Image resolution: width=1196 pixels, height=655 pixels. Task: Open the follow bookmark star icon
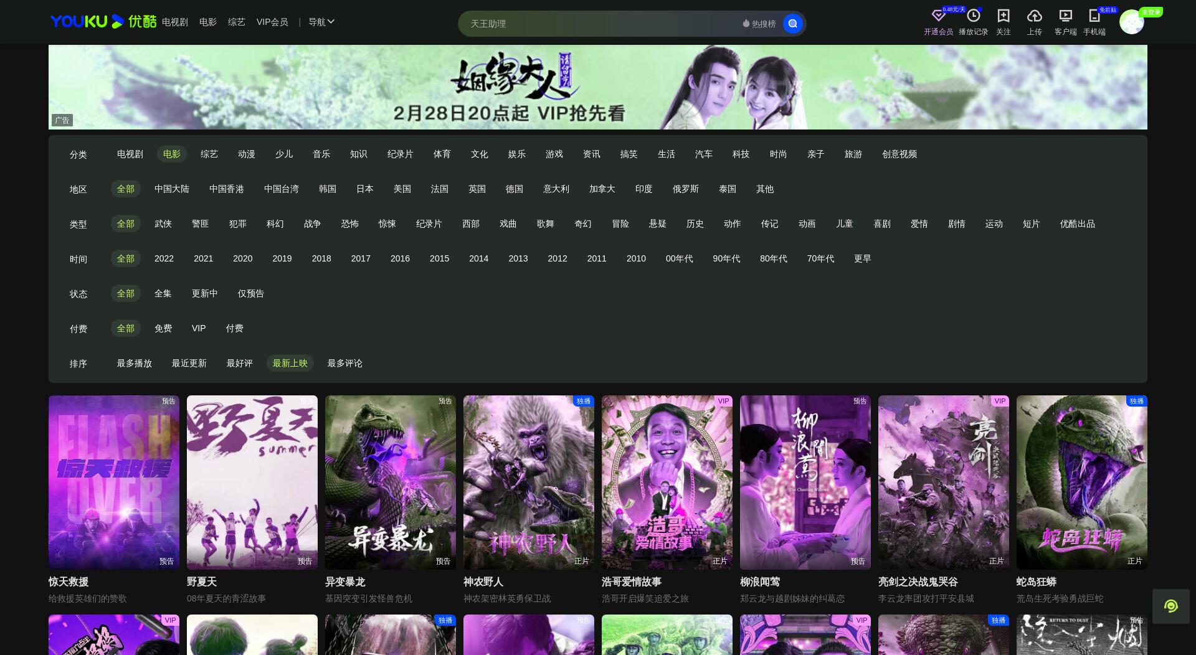pyautogui.click(x=1003, y=16)
